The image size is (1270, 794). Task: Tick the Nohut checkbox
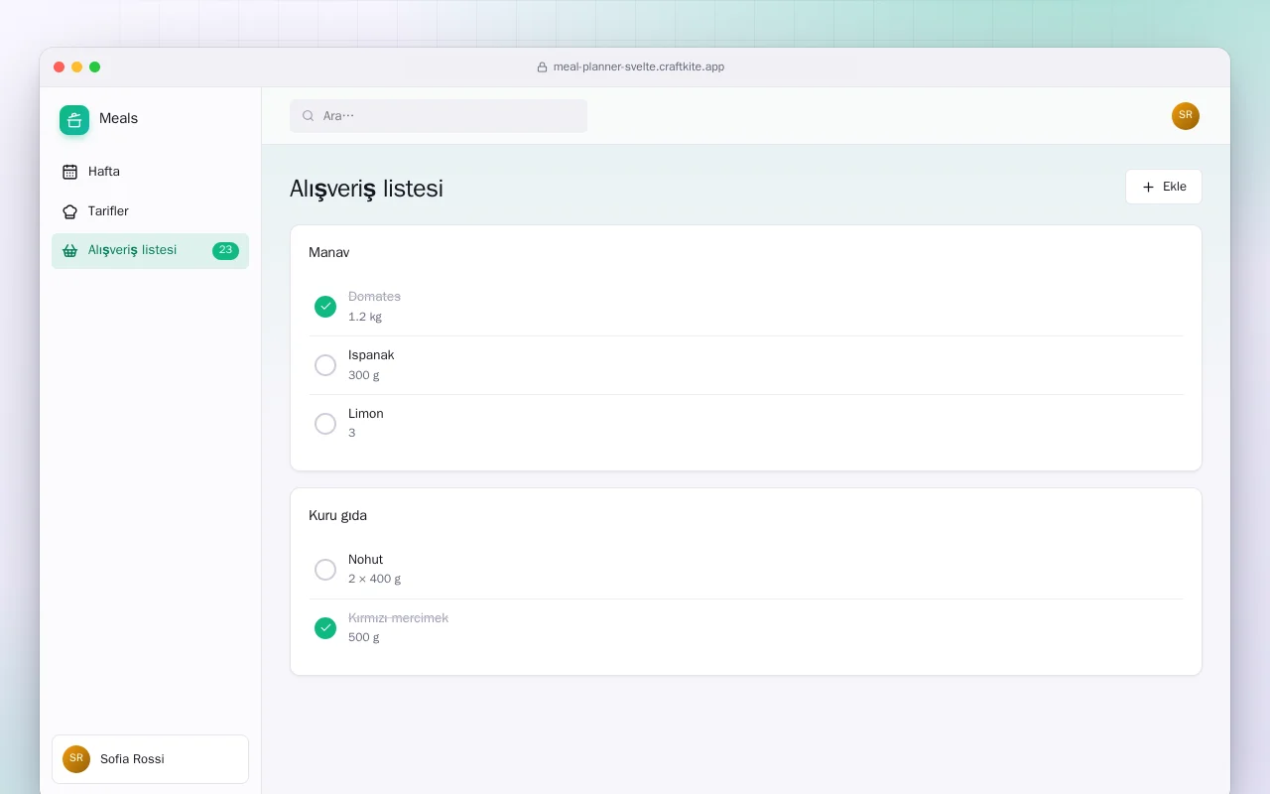325,570
